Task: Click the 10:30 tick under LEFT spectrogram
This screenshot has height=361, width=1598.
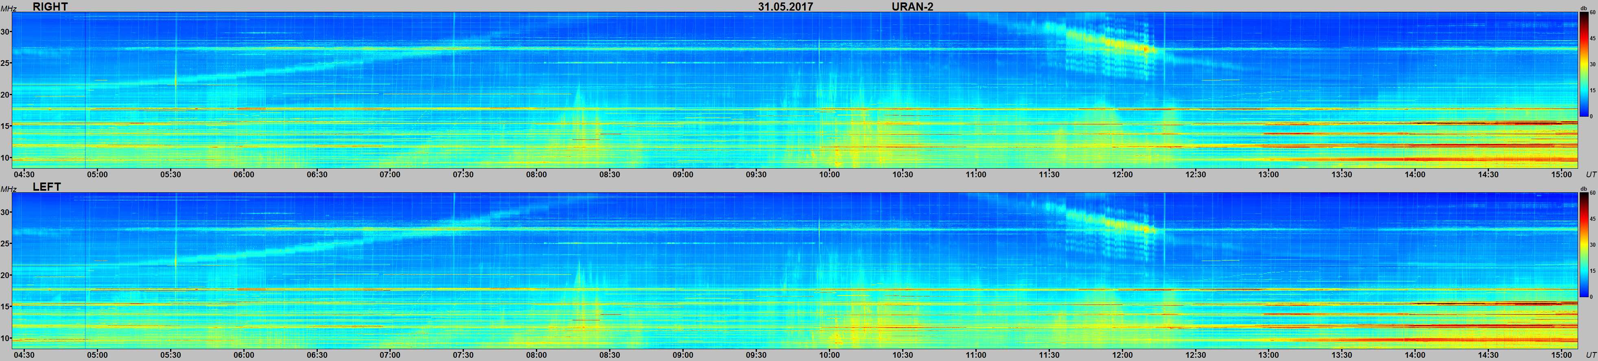Action: click(x=903, y=355)
